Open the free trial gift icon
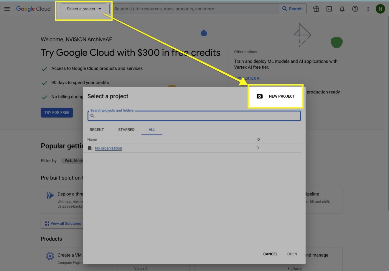This screenshot has width=389, height=271. pos(316,9)
